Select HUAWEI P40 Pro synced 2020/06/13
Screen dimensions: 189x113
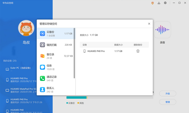coord(24,101)
